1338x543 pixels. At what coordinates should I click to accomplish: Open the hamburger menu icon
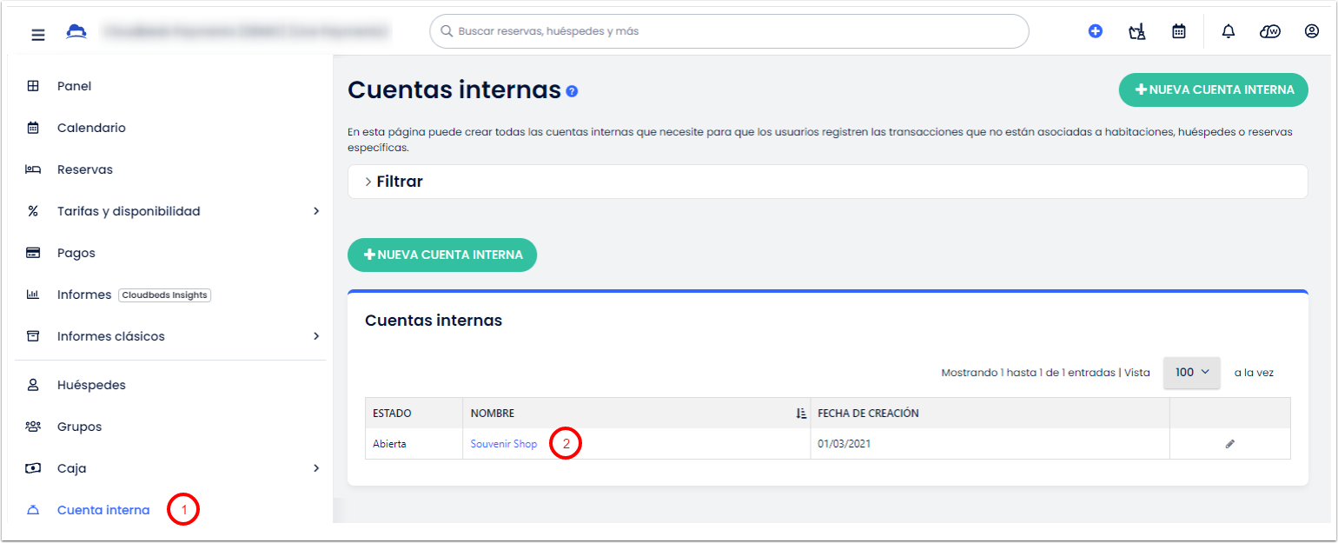coord(37,35)
